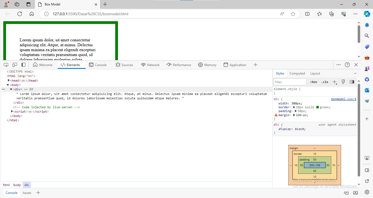Open DevTools customize menu (three dots)
The width and height of the screenshot is (373, 198).
(339, 65)
